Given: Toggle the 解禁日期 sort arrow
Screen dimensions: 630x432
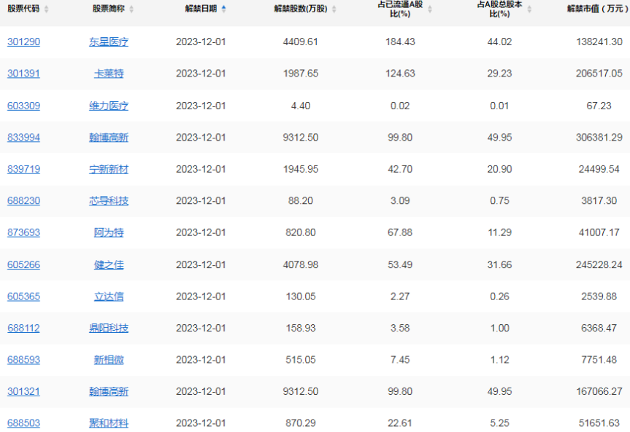Looking at the screenshot, I should click(x=224, y=9).
